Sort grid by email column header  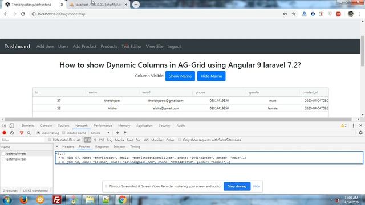point(146,92)
